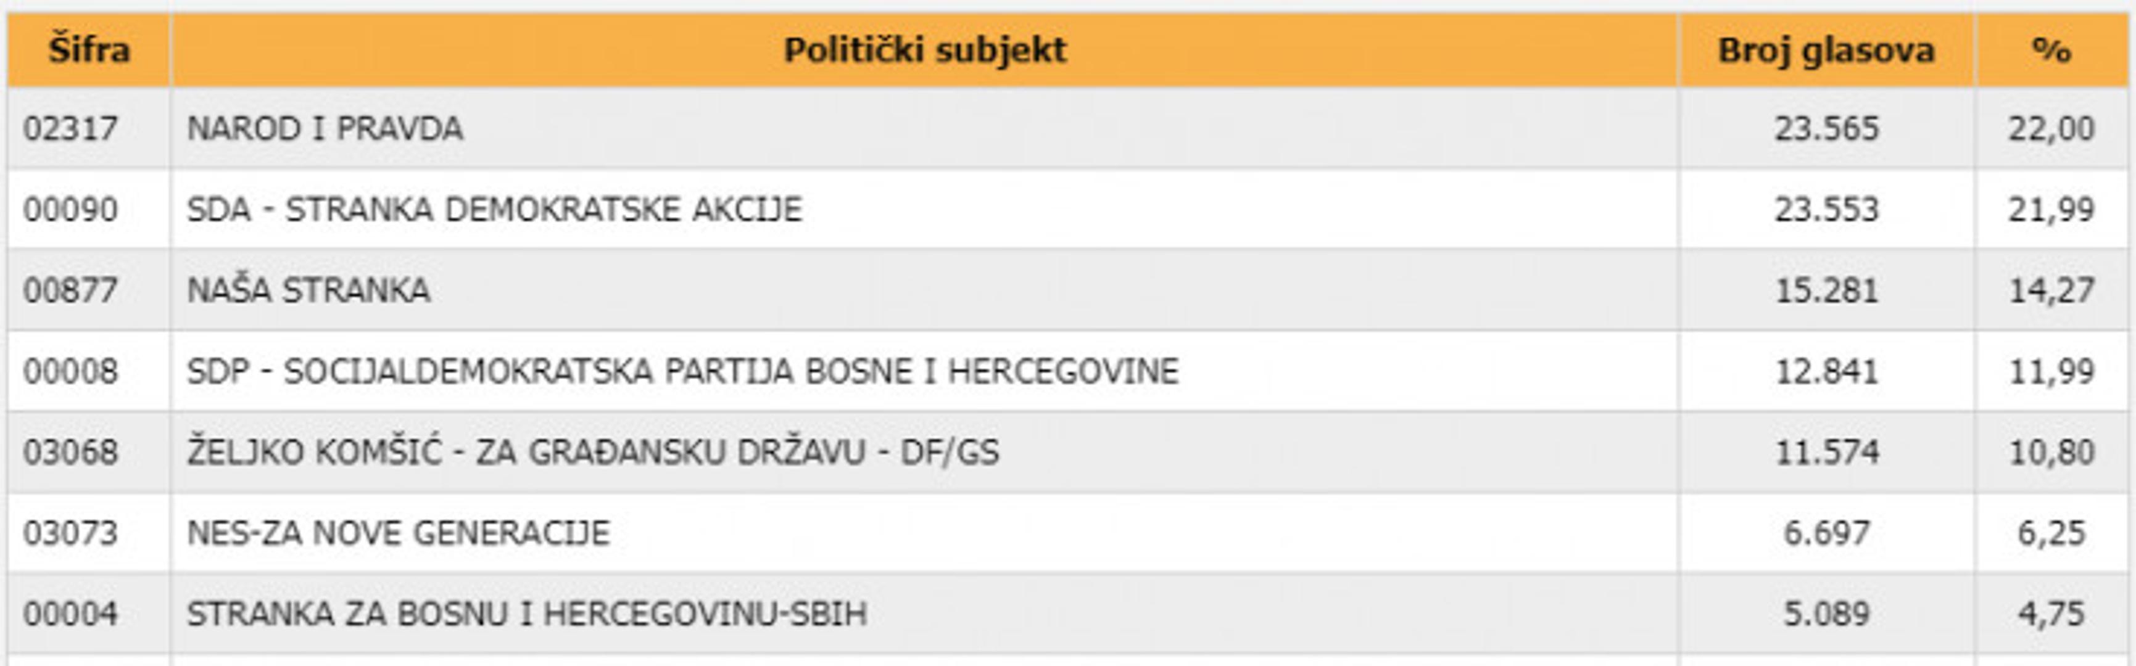This screenshot has height=666, width=2136.
Task: Select ŽELJKO KOMŠIĆ - ZA GRAĐANSKU DRŽAVU entry
Action: point(593,452)
